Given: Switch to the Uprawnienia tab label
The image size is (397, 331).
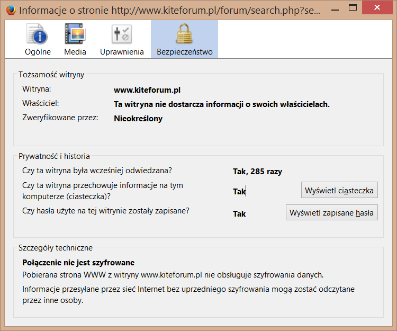Looking at the screenshot, I should click(x=122, y=52).
